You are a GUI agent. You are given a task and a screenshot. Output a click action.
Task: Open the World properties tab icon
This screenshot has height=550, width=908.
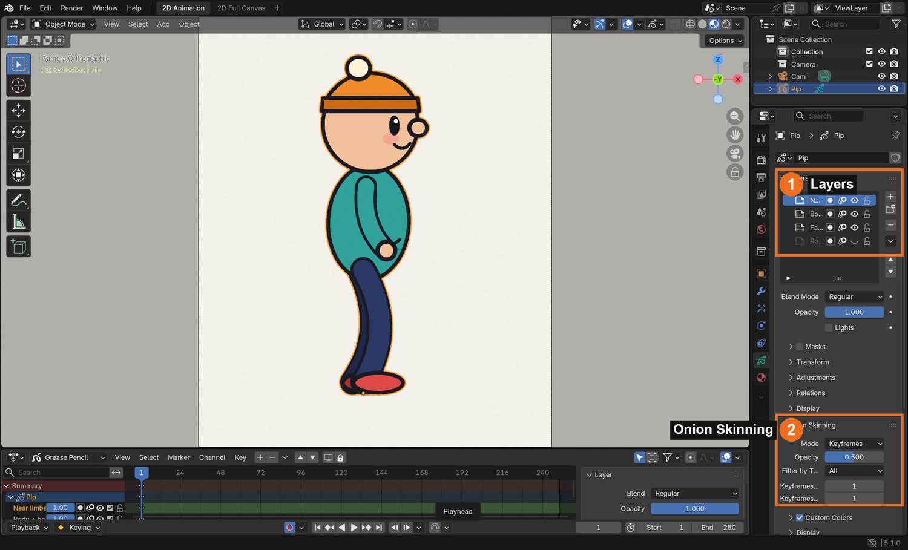click(x=762, y=229)
